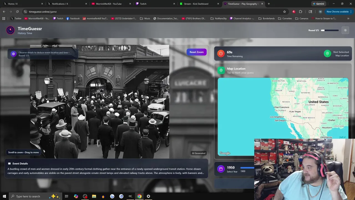Click Dallas on the map
The width and height of the screenshot is (355, 200).
click(331, 120)
